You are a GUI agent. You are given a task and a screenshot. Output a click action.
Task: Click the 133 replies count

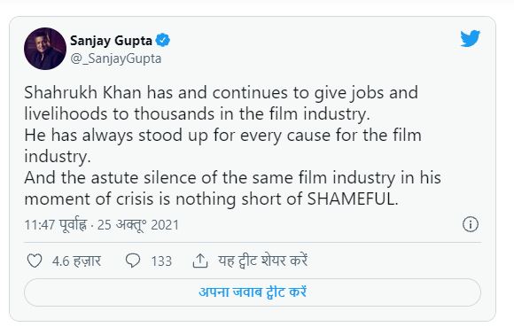click(x=161, y=261)
